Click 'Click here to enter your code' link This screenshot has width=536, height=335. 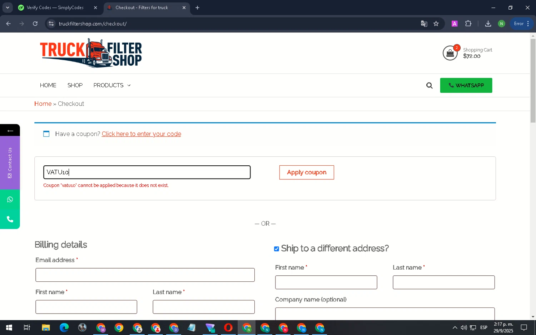click(x=142, y=134)
